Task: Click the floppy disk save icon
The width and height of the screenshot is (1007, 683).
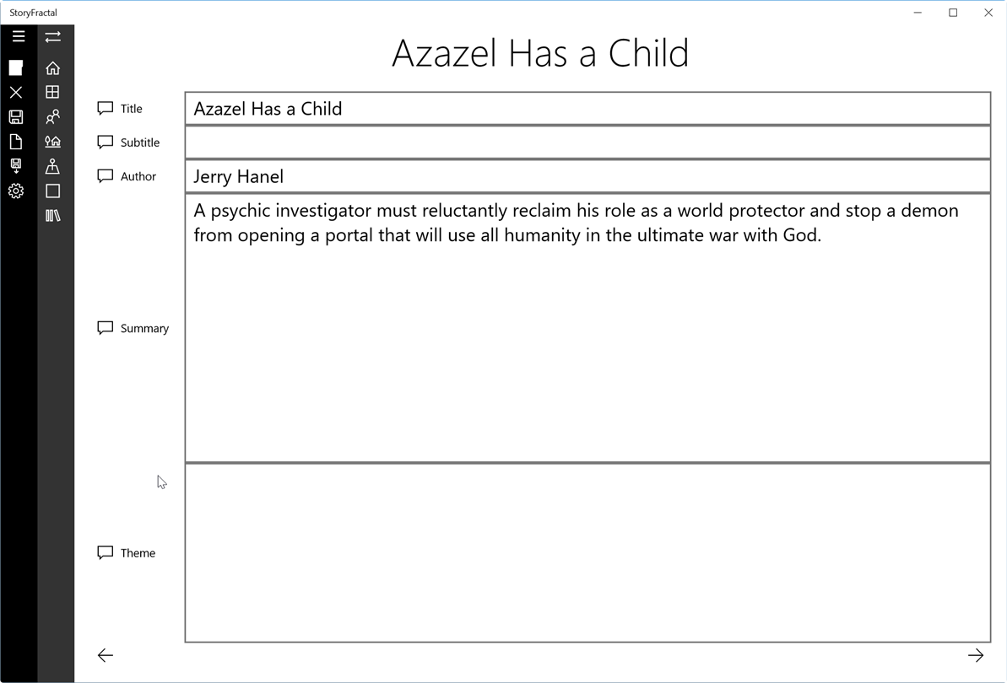Action: click(16, 116)
